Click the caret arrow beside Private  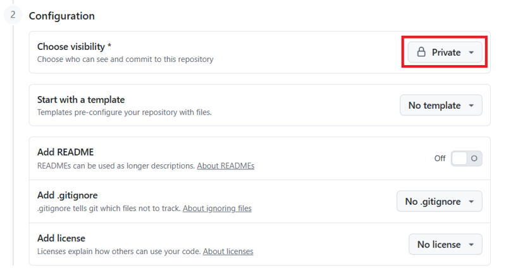[x=471, y=53]
